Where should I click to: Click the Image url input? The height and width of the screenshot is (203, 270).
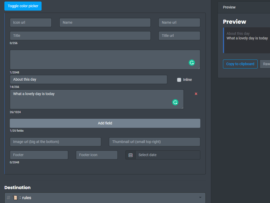coord(55,142)
